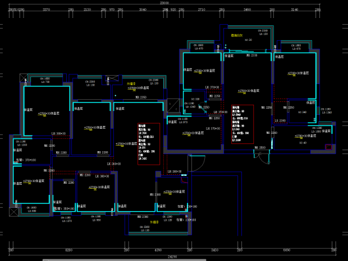Image resolution: width=348 pixels, height=261 pixels.
Task: Select the 24190 overall dimension at bottom
Action: tap(173, 256)
